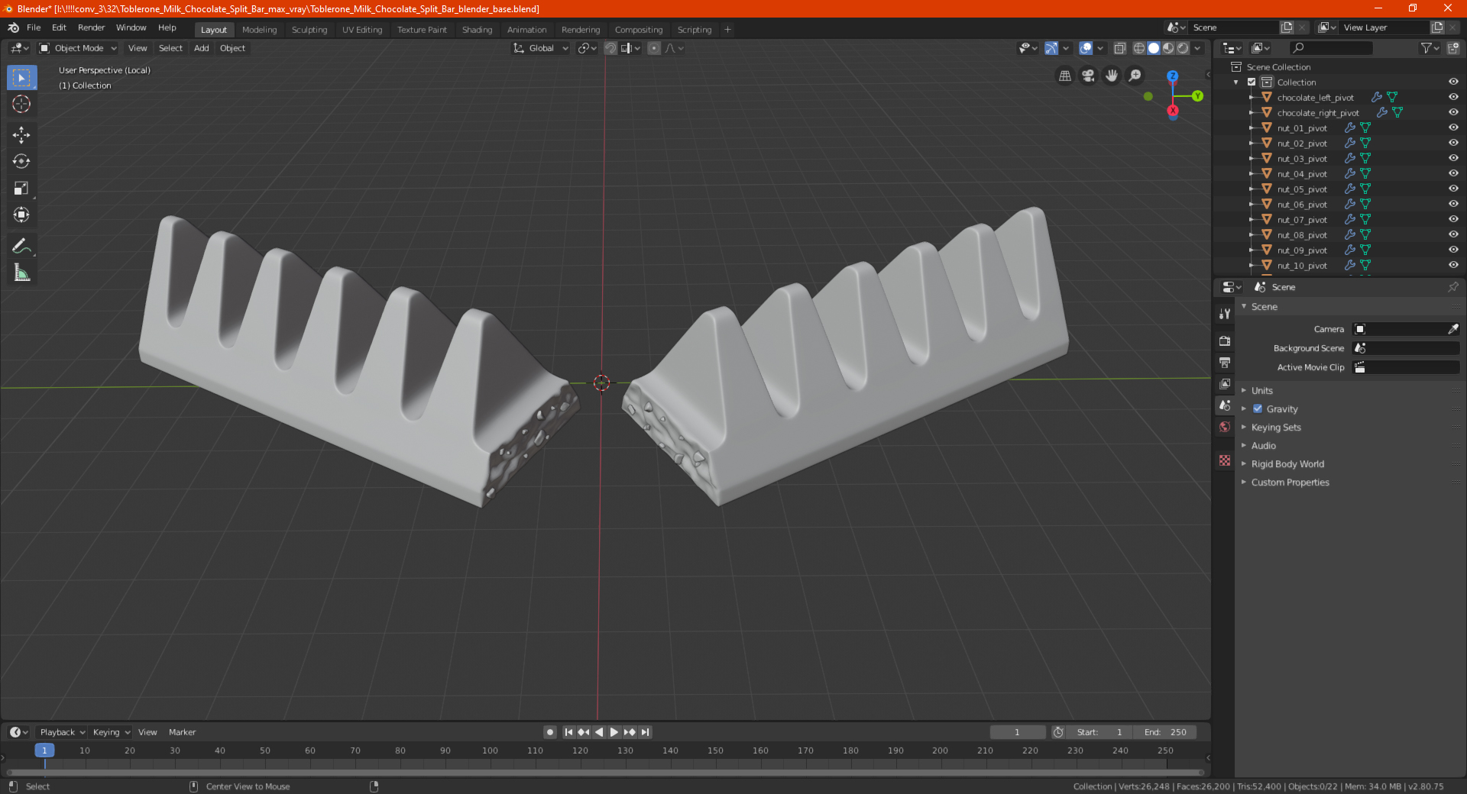The width and height of the screenshot is (1467, 794).
Task: Click the zoom view magnifier icon
Action: click(x=1135, y=76)
